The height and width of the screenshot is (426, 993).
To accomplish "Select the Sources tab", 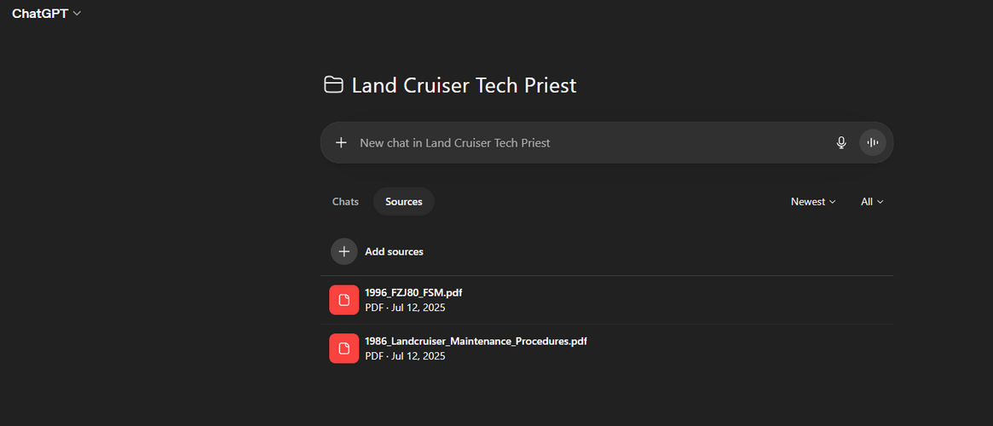I will 403,202.
